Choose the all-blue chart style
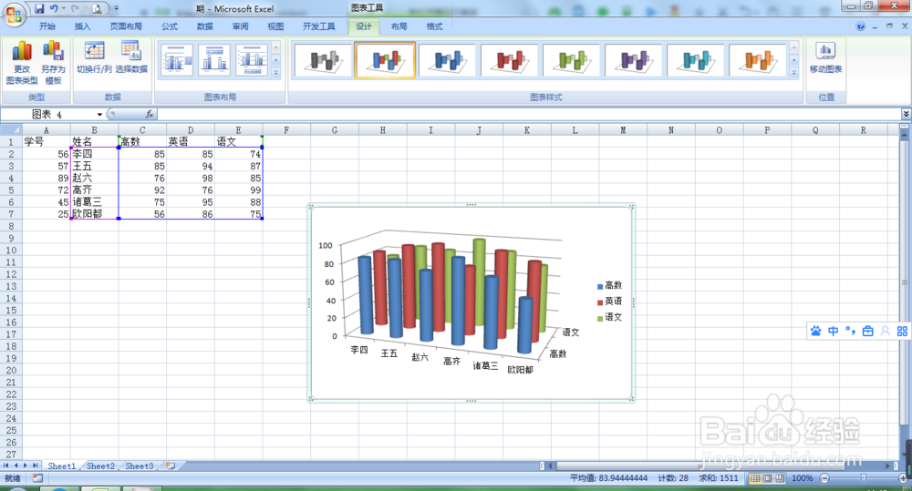 point(447,60)
